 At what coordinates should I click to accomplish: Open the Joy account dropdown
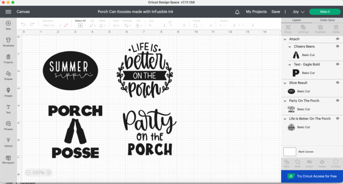pos(298,12)
